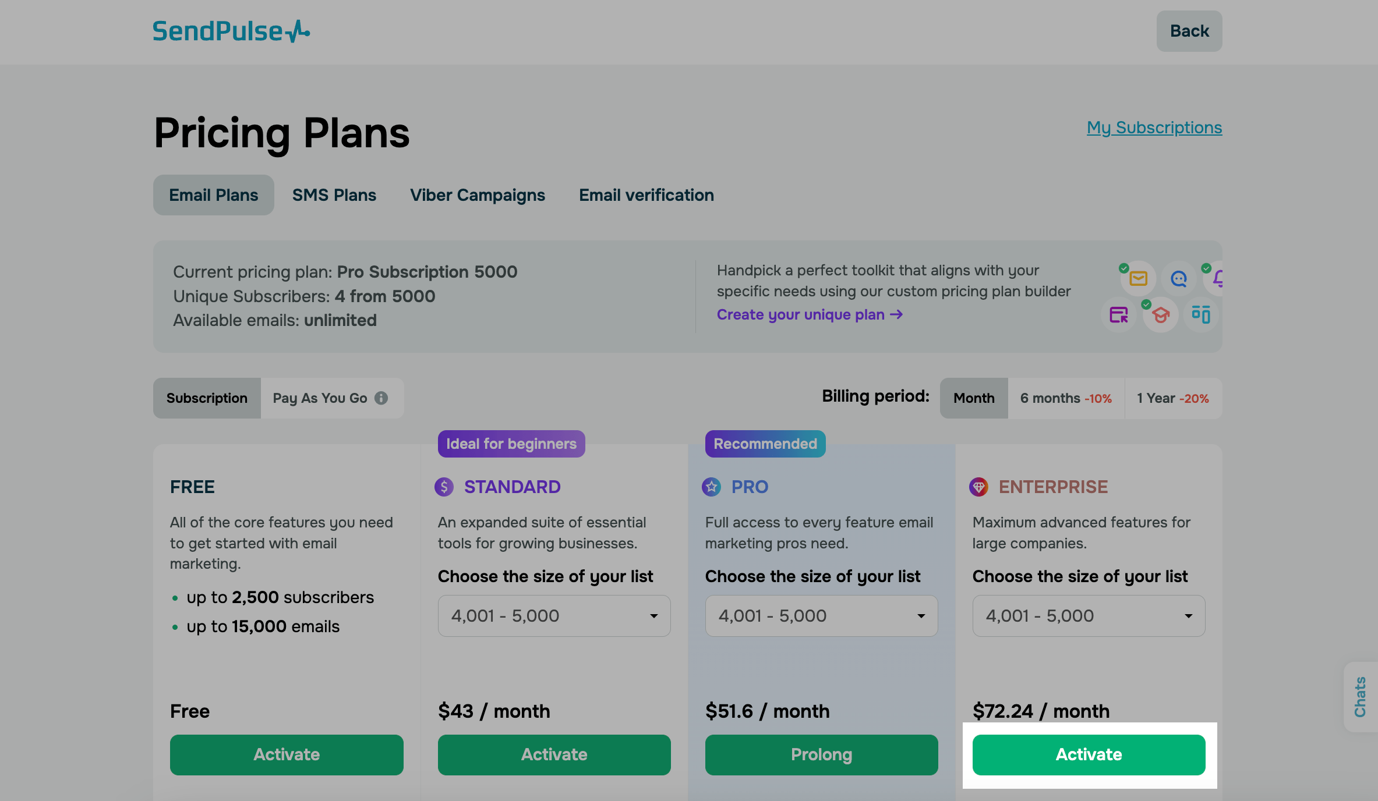Click the SendPulse logo
The height and width of the screenshot is (801, 1378).
point(231,31)
